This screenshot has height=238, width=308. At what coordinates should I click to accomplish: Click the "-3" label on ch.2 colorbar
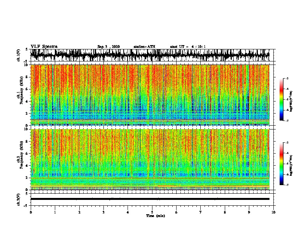[287, 143]
